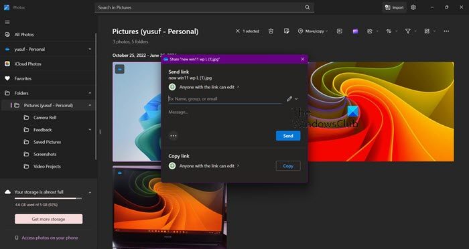Open the gallery view layout dropdown
The width and height of the screenshot is (469, 249).
click(430, 31)
